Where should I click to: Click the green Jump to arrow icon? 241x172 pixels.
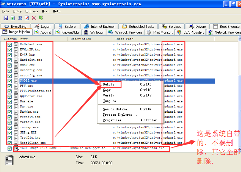point(41,18)
